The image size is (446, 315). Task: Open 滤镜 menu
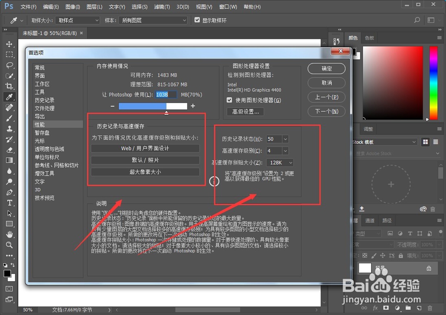(162, 7)
